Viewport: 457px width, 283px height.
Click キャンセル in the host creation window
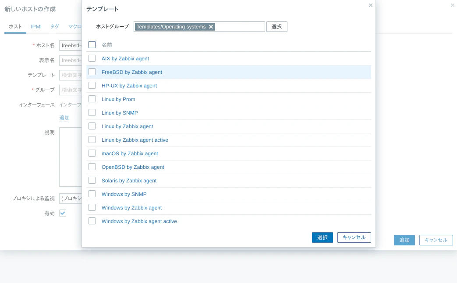(436, 240)
